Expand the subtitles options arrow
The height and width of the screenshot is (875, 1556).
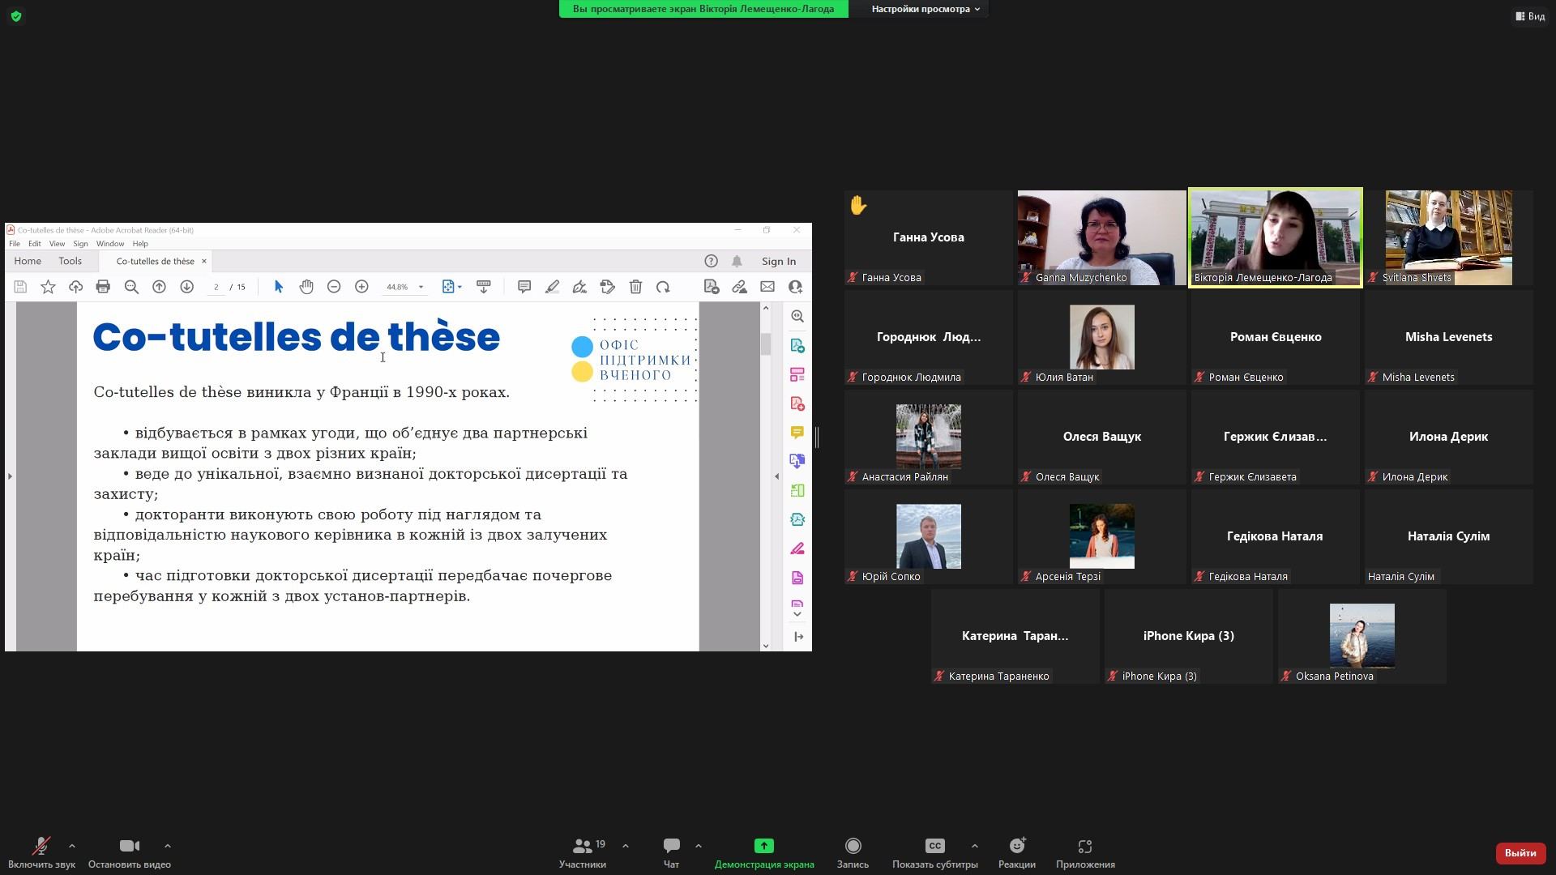tap(975, 846)
